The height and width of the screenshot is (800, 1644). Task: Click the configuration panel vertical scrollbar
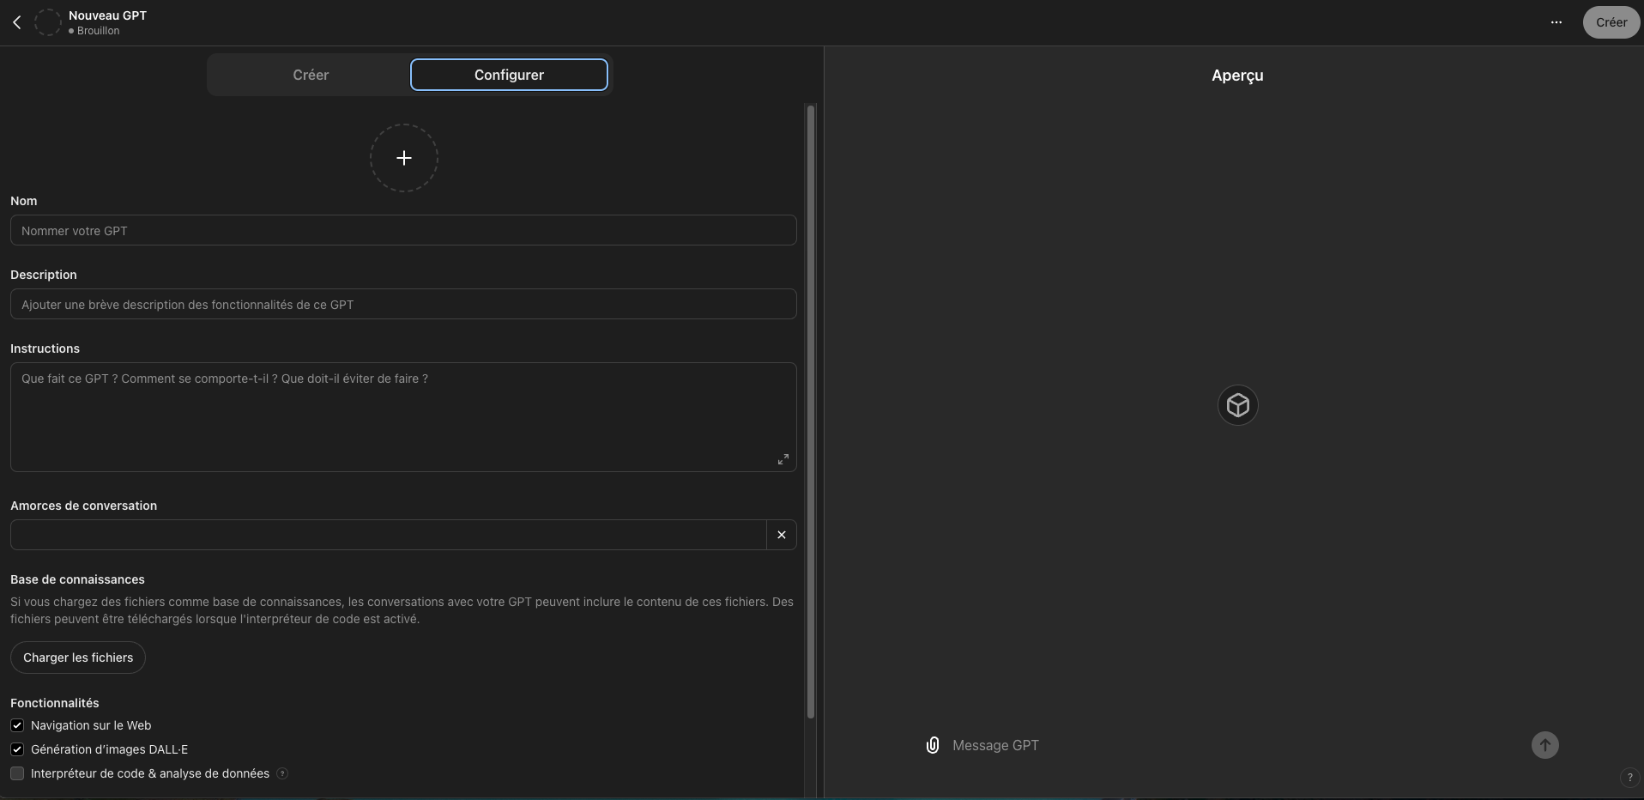[811, 412]
